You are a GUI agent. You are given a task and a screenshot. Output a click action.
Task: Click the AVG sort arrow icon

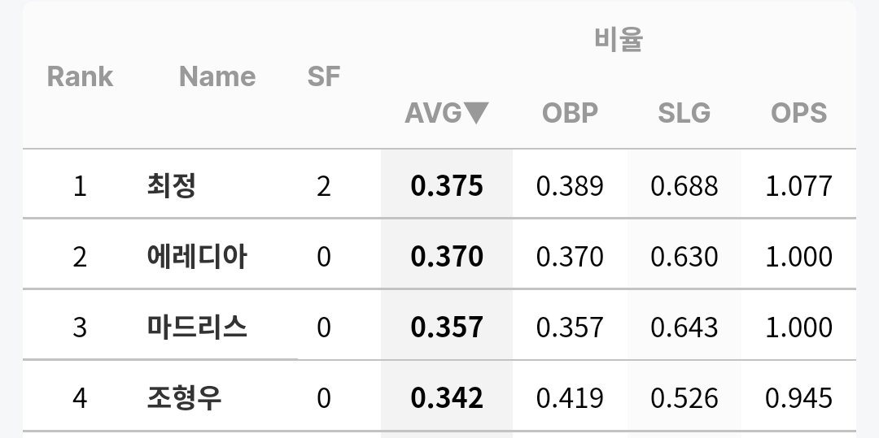pos(476,113)
